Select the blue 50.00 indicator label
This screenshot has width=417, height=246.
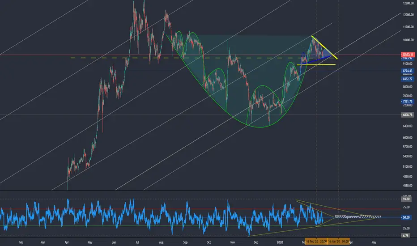[x=406, y=217]
